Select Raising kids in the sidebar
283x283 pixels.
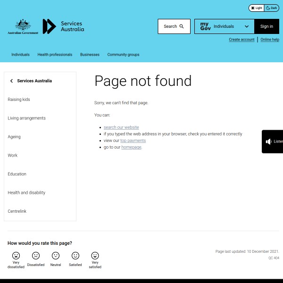coord(19,100)
